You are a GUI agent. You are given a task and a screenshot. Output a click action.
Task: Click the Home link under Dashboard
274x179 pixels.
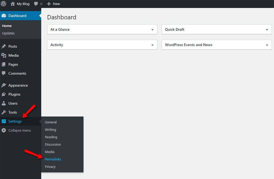(7, 26)
